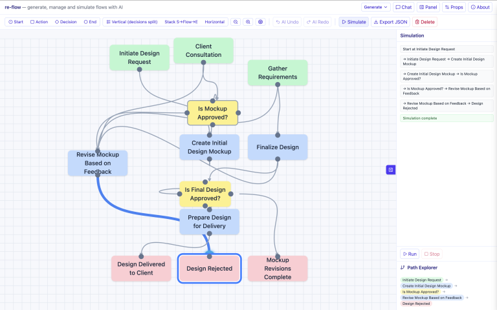Click the Simulation panel heading

coord(412,36)
